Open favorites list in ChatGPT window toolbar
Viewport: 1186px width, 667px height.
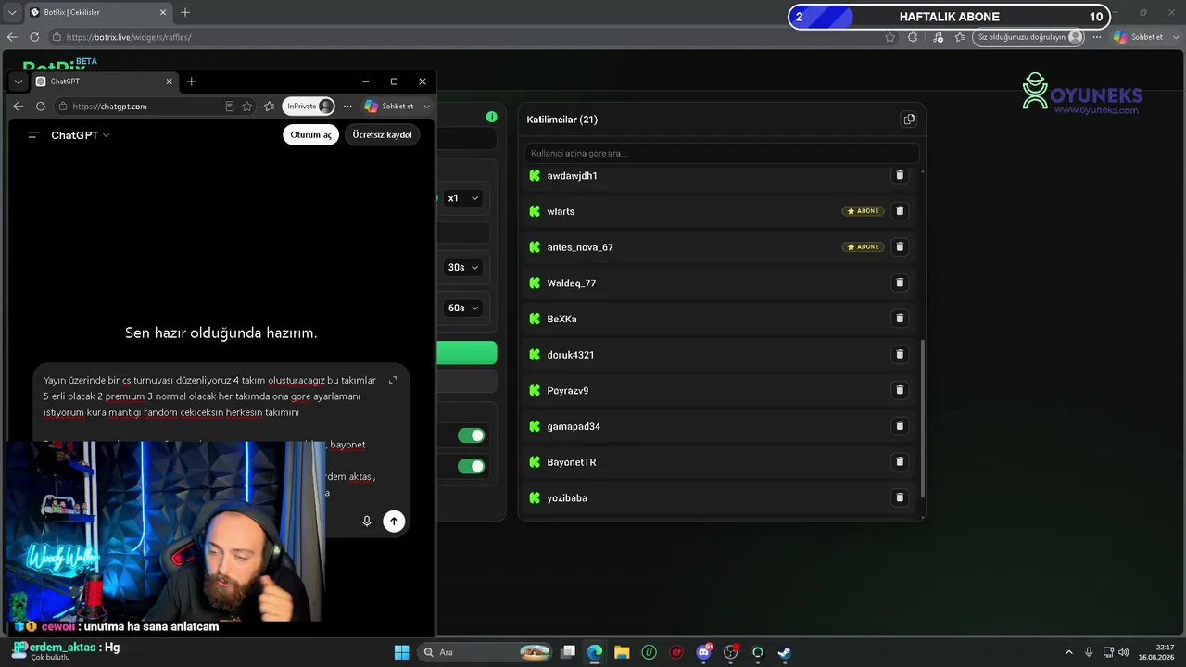pos(269,107)
